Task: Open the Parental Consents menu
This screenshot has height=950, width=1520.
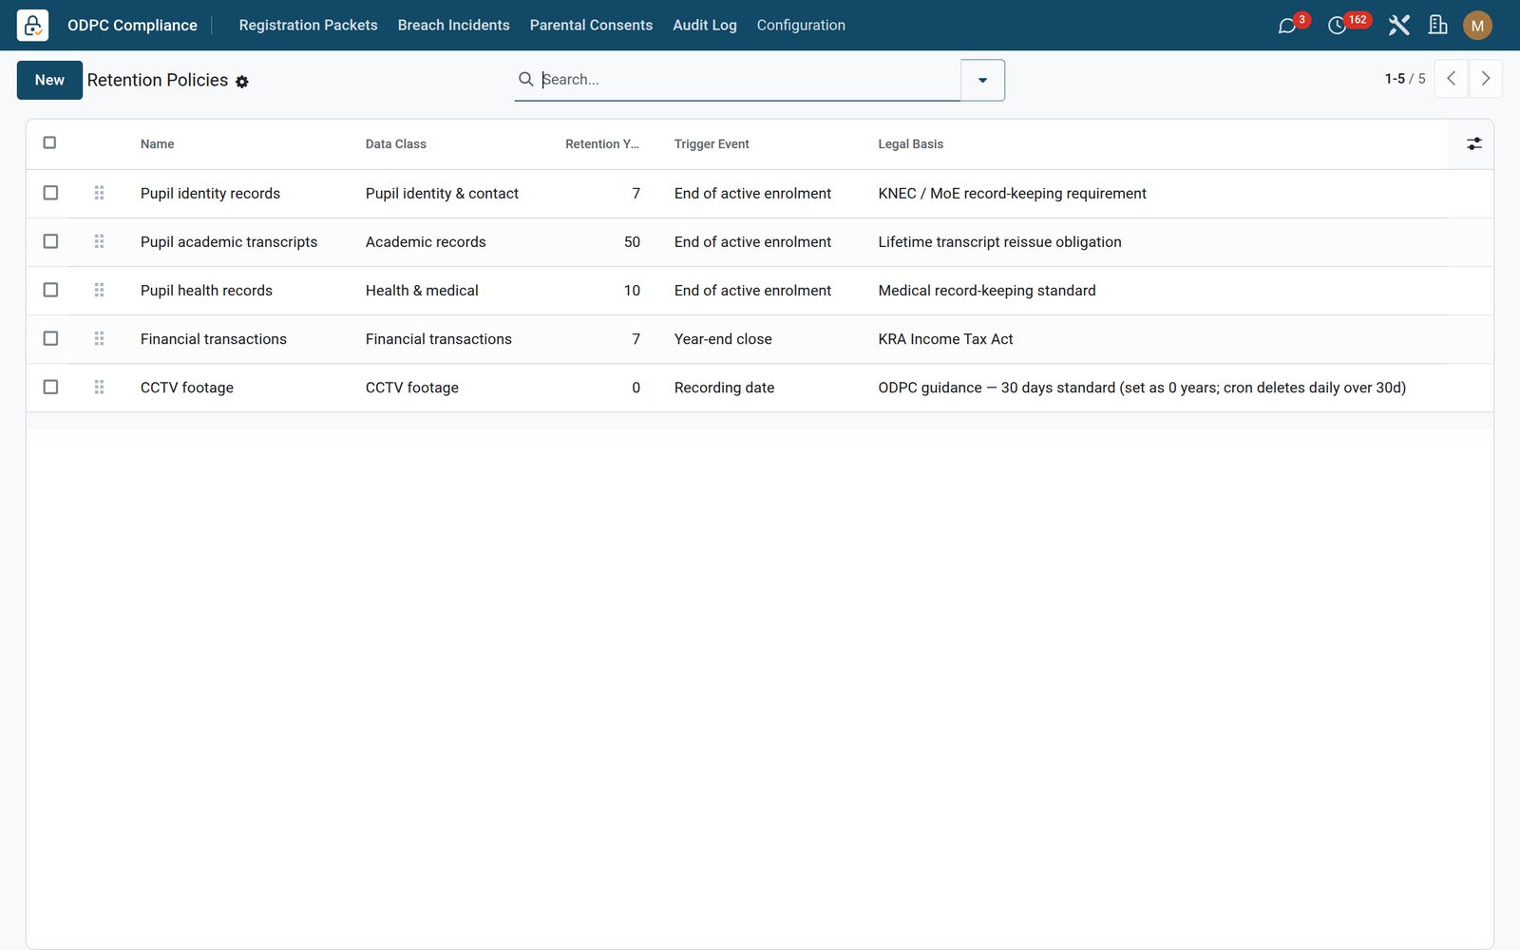Action: (x=591, y=26)
